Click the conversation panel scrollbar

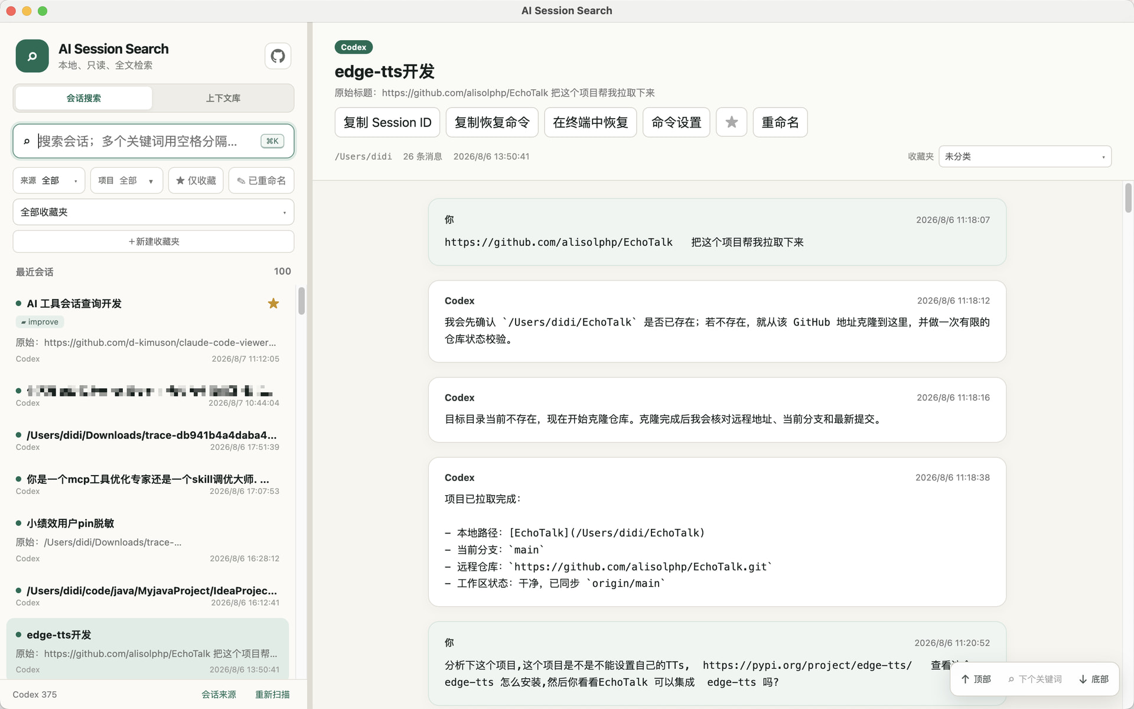[x=1128, y=197]
